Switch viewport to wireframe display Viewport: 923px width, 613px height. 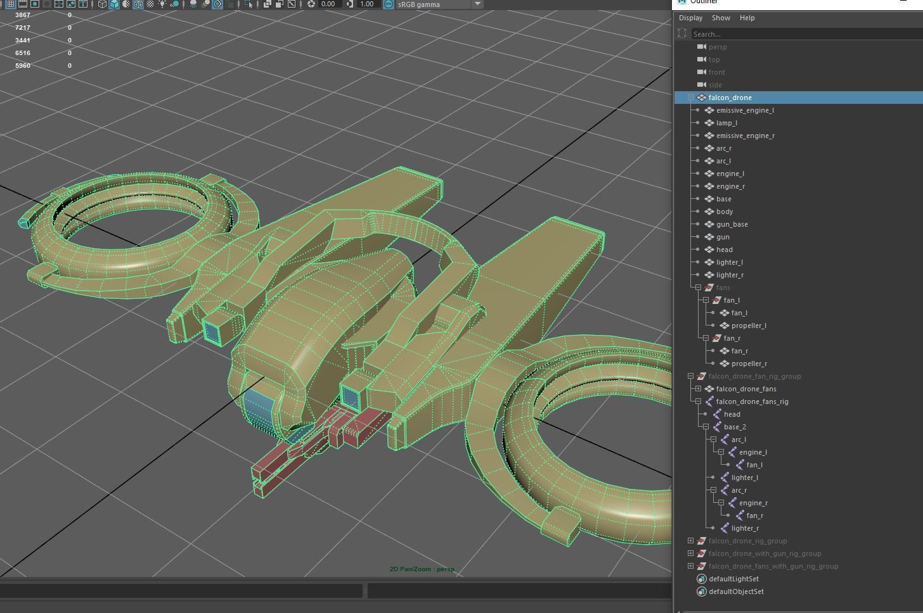coord(102,4)
